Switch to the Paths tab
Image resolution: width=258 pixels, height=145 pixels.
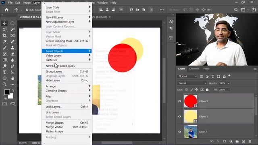[x=206, y=69]
